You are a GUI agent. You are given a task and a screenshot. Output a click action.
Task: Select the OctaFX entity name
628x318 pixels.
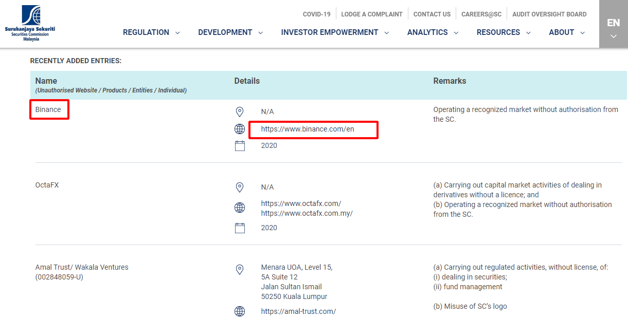[x=47, y=185]
